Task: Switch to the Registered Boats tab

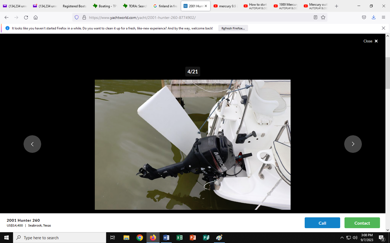Action: point(74,6)
